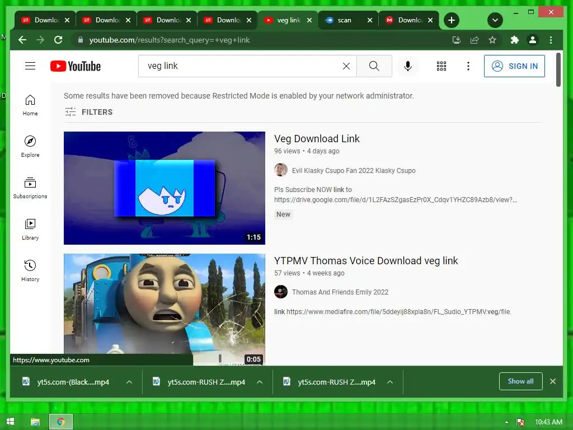Screen dimensions: 573x430
Task: Open Evil Klasky Csupo Fan 2022 channel name
Action: pos(354,170)
